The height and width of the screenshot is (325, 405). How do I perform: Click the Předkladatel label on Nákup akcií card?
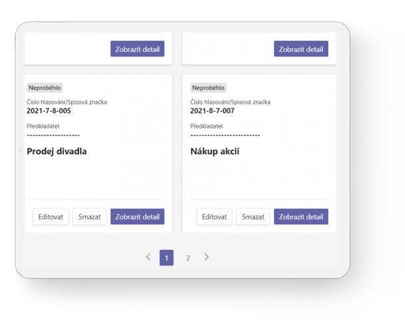click(205, 126)
